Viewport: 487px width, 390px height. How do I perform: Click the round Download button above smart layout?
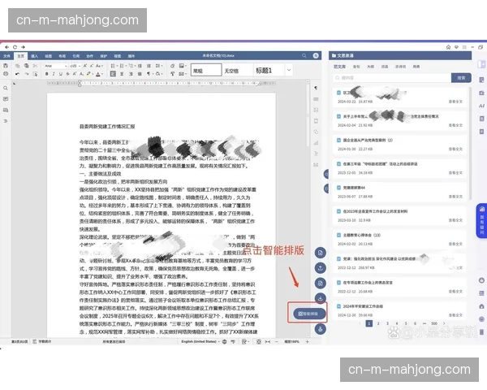[x=321, y=298]
